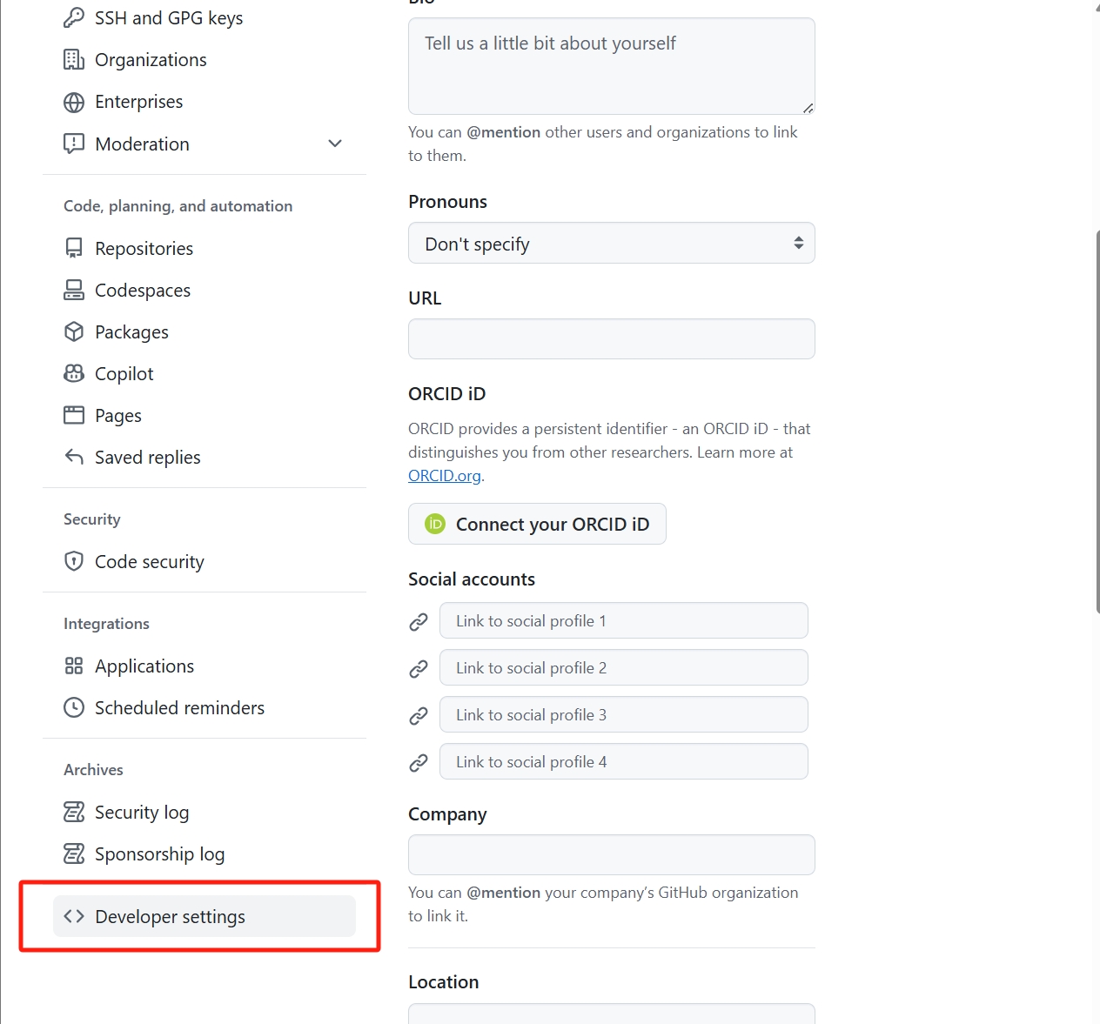1100x1024 pixels.
Task: Click the green ORCID iD logo
Action: click(435, 524)
